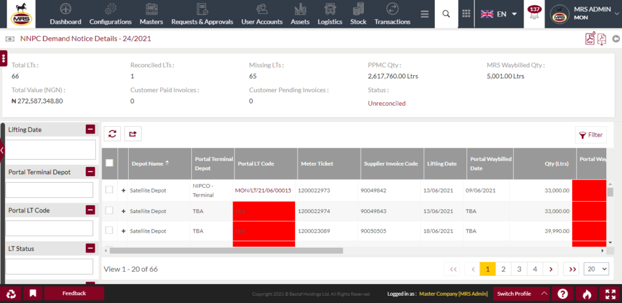Go to first page of results

(x=453, y=269)
